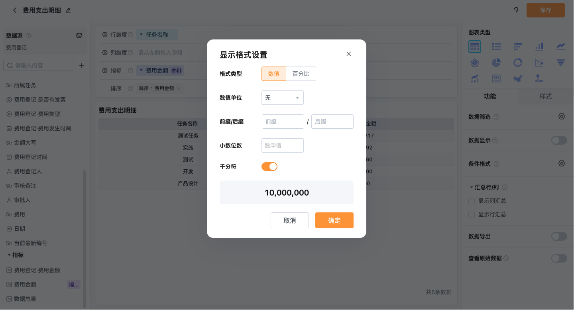Select the horizontal bar chart icon
This screenshot has width=574, height=310.
click(x=518, y=47)
